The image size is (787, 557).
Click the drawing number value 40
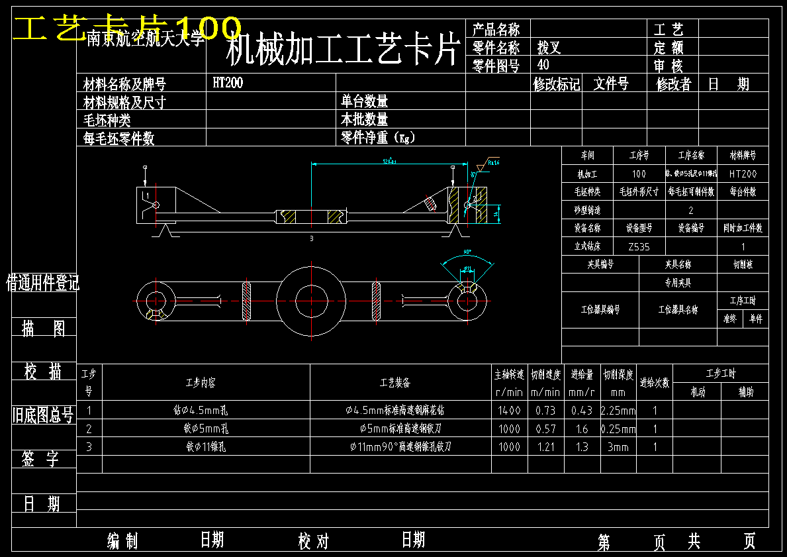coord(543,64)
